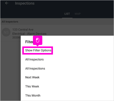Filter inspections by Next Week

(x=32, y=77)
